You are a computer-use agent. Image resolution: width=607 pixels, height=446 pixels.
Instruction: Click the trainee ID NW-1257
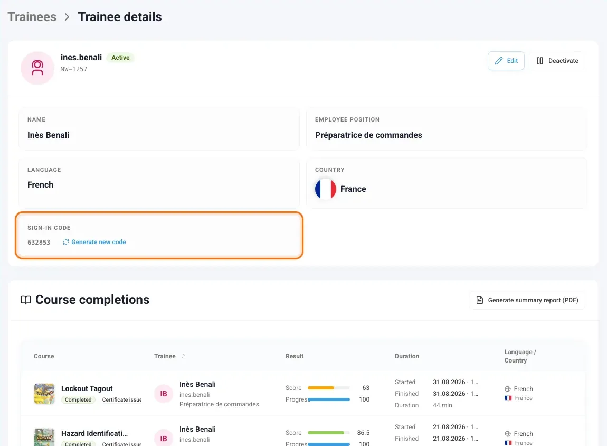click(73, 69)
